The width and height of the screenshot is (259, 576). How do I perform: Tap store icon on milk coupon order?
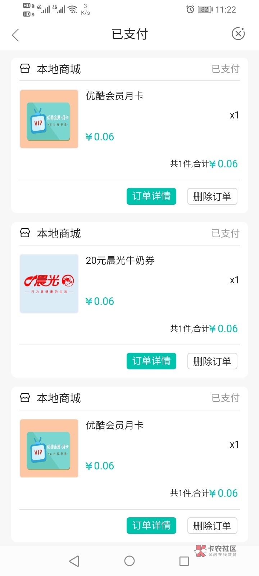click(x=25, y=233)
